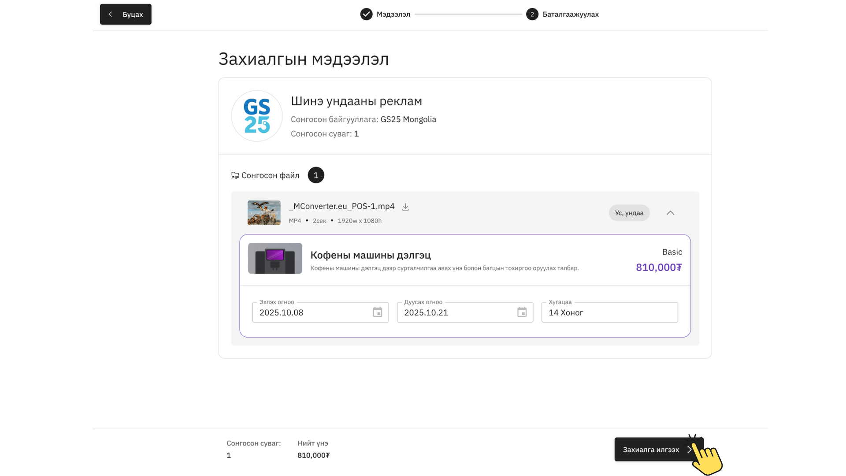Open the calendar icon in the Дуусах огноо field
The width and height of the screenshot is (846, 476).
(522, 312)
